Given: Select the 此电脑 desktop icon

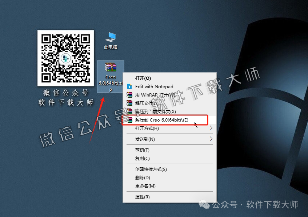Looking at the screenshot, I should click(111, 41).
